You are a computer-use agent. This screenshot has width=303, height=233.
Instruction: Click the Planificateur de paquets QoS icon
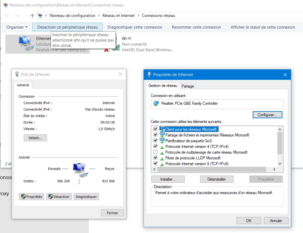coord(162,141)
